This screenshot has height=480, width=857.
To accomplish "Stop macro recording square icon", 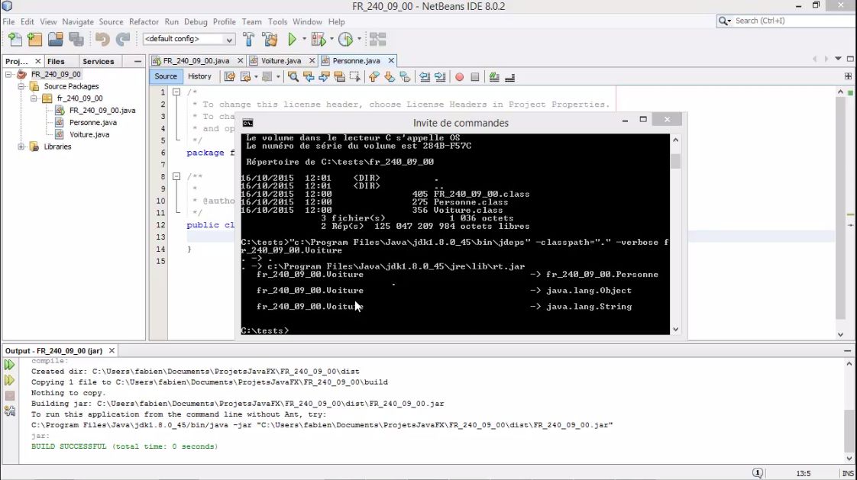I will click(475, 77).
